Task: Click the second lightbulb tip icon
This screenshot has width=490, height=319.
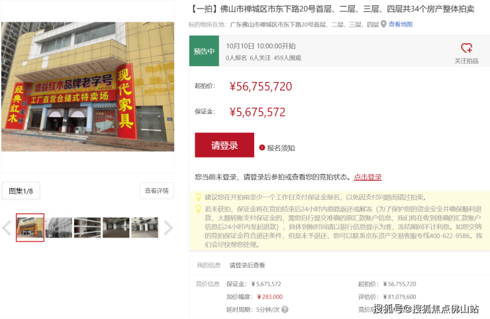Action: (198, 208)
